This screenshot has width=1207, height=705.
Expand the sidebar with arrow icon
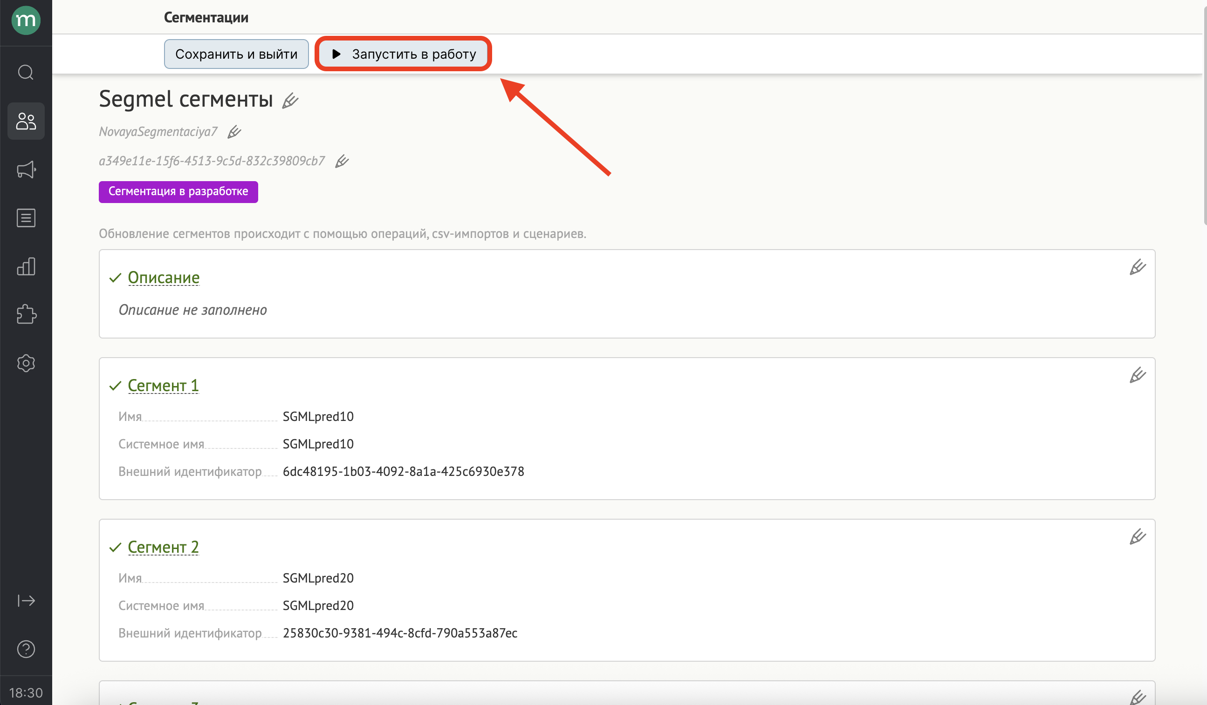coord(26,600)
